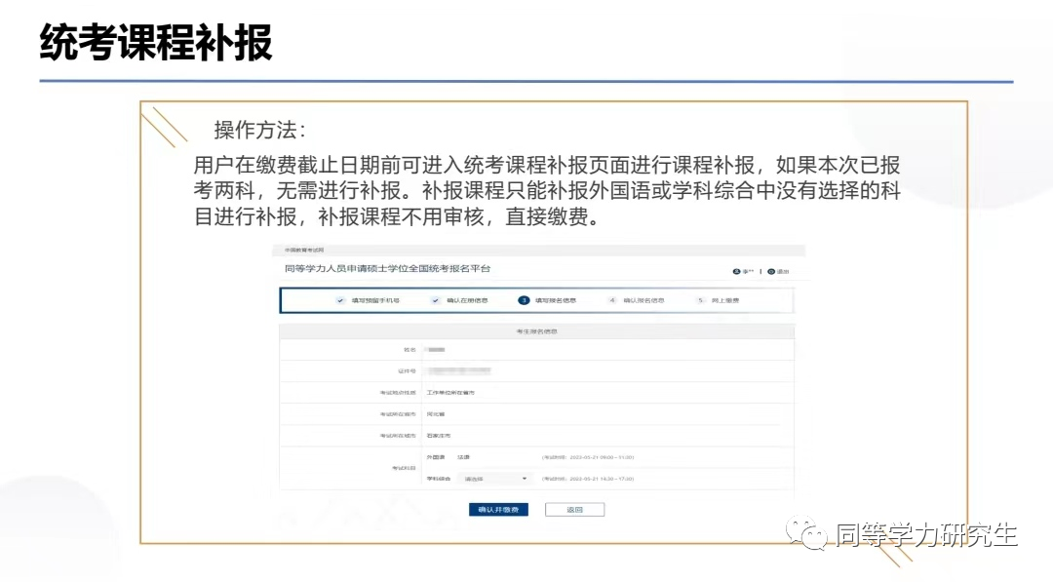The height and width of the screenshot is (582, 1053).
Task: Select the 确认报名信息 step tab
Action: (643, 300)
